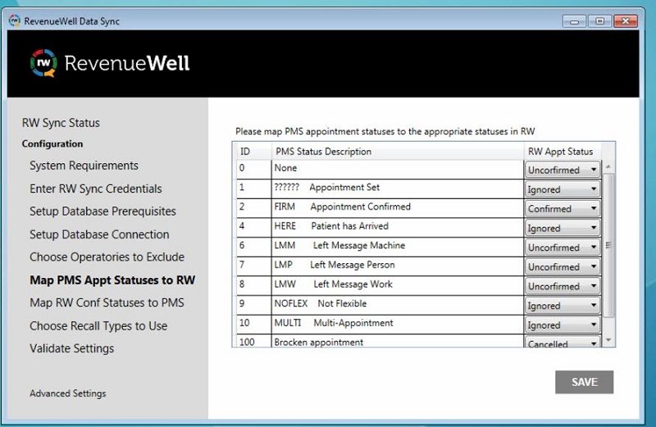656x427 pixels.
Task: Select System Requirements in sidebar
Action: pos(84,166)
